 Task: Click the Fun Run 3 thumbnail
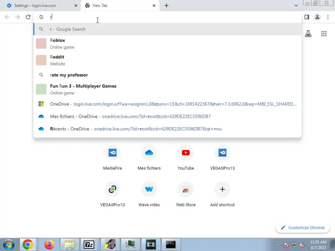pos(41,89)
